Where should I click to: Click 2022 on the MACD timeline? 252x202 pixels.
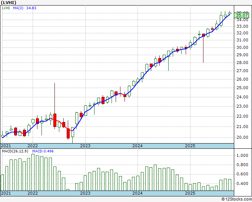[x=33, y=193]
